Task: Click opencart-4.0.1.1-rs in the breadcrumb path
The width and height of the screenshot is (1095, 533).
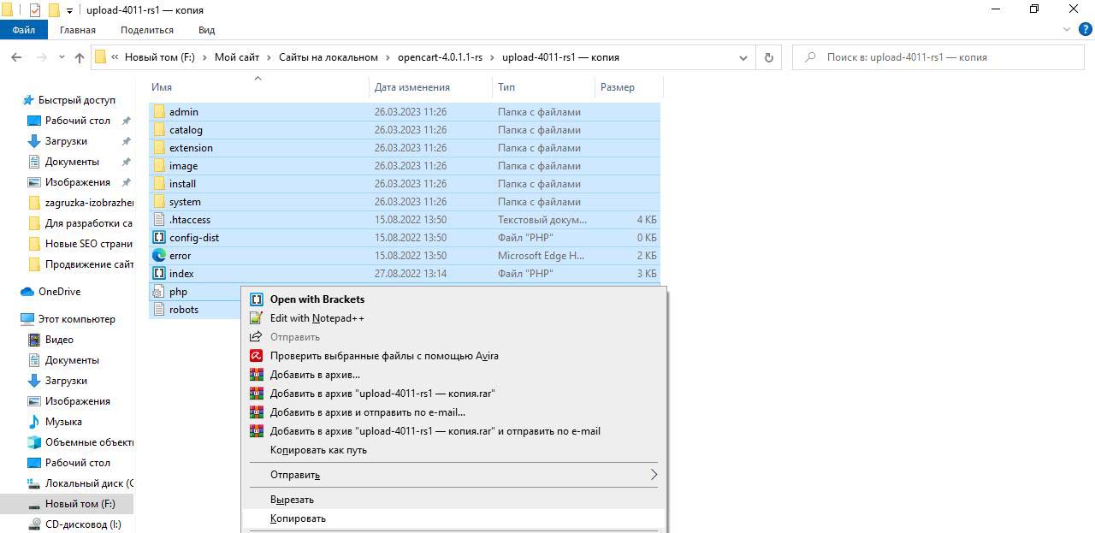Action: click(x=440, y=57)
